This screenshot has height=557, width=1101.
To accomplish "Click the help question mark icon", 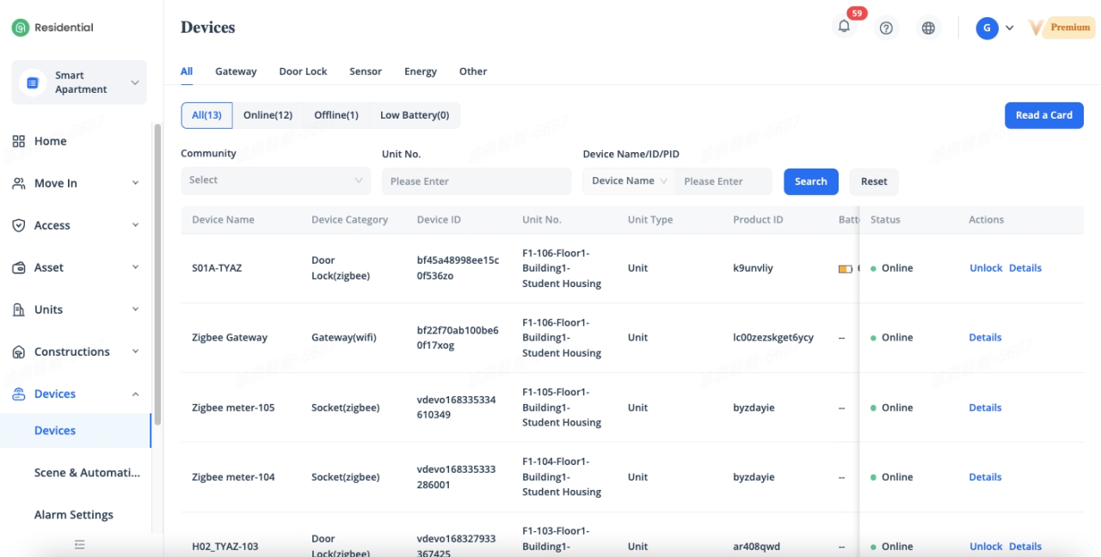I will (886, 28).
